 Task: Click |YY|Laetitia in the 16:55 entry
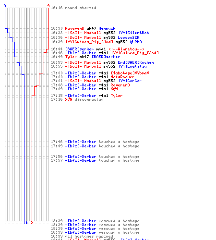coord(132,66)
